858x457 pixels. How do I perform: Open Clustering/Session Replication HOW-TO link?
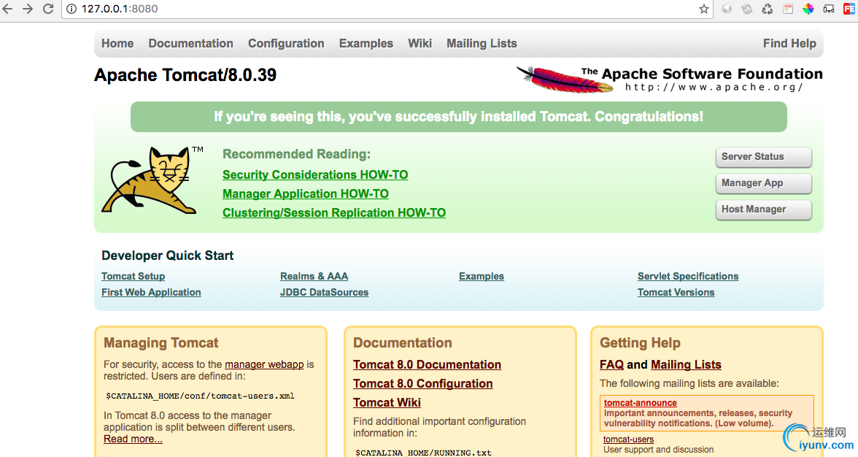point(334,213)
